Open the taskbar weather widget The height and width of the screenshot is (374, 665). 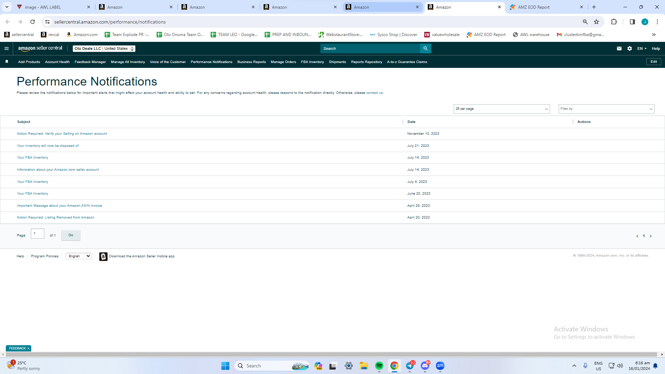click(x=23, y=366)
